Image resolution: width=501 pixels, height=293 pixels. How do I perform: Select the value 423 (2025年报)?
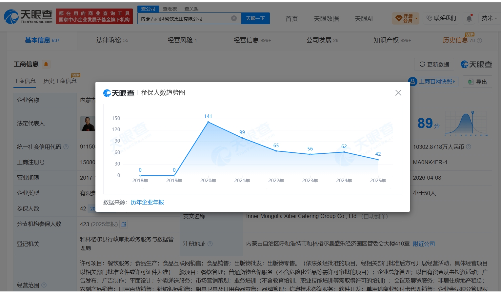coord(99,224)
